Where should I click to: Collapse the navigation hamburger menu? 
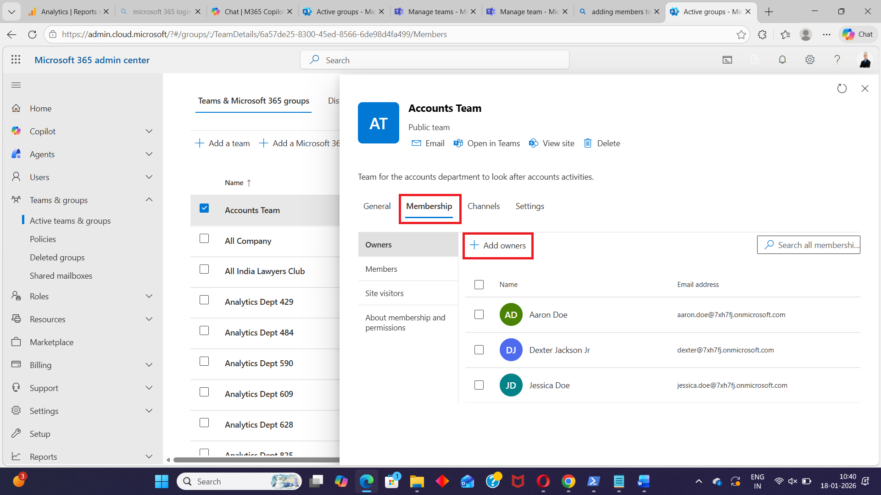tap(16, 85)
